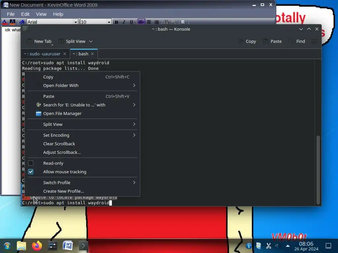Expand Switch Profile submenu
This screenshot has width=338, height=253.
pos(82,183)
